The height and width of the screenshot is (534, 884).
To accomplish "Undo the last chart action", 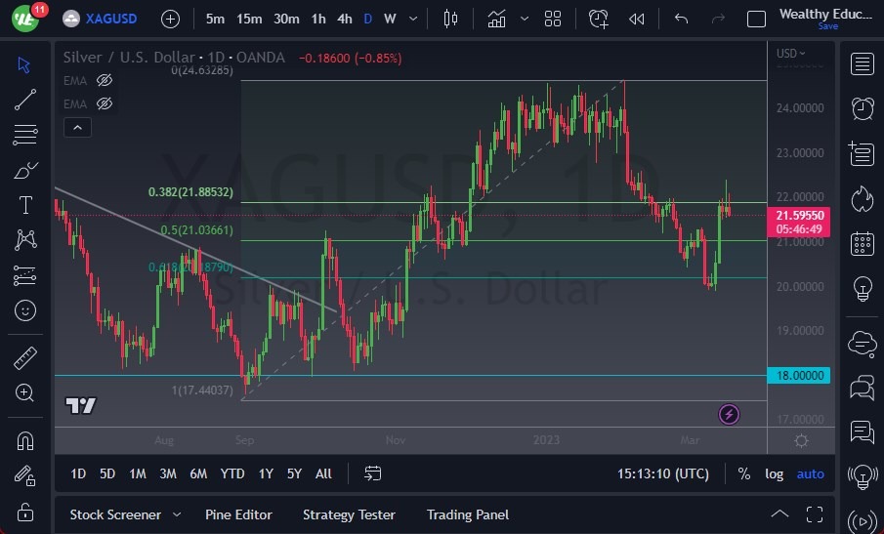I will point(681,20).
